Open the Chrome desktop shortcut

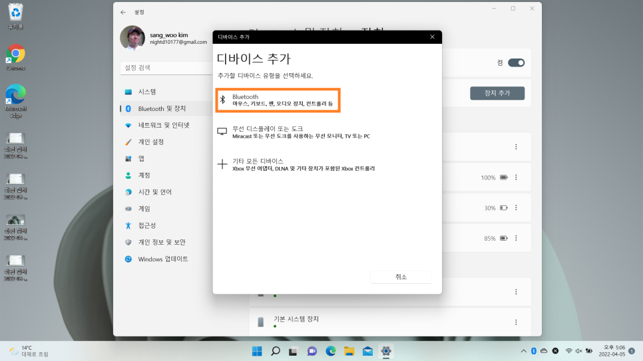point(15,57)
